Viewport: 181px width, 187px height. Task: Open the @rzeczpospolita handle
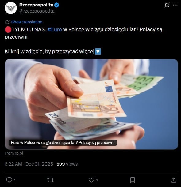click(37, 11)
